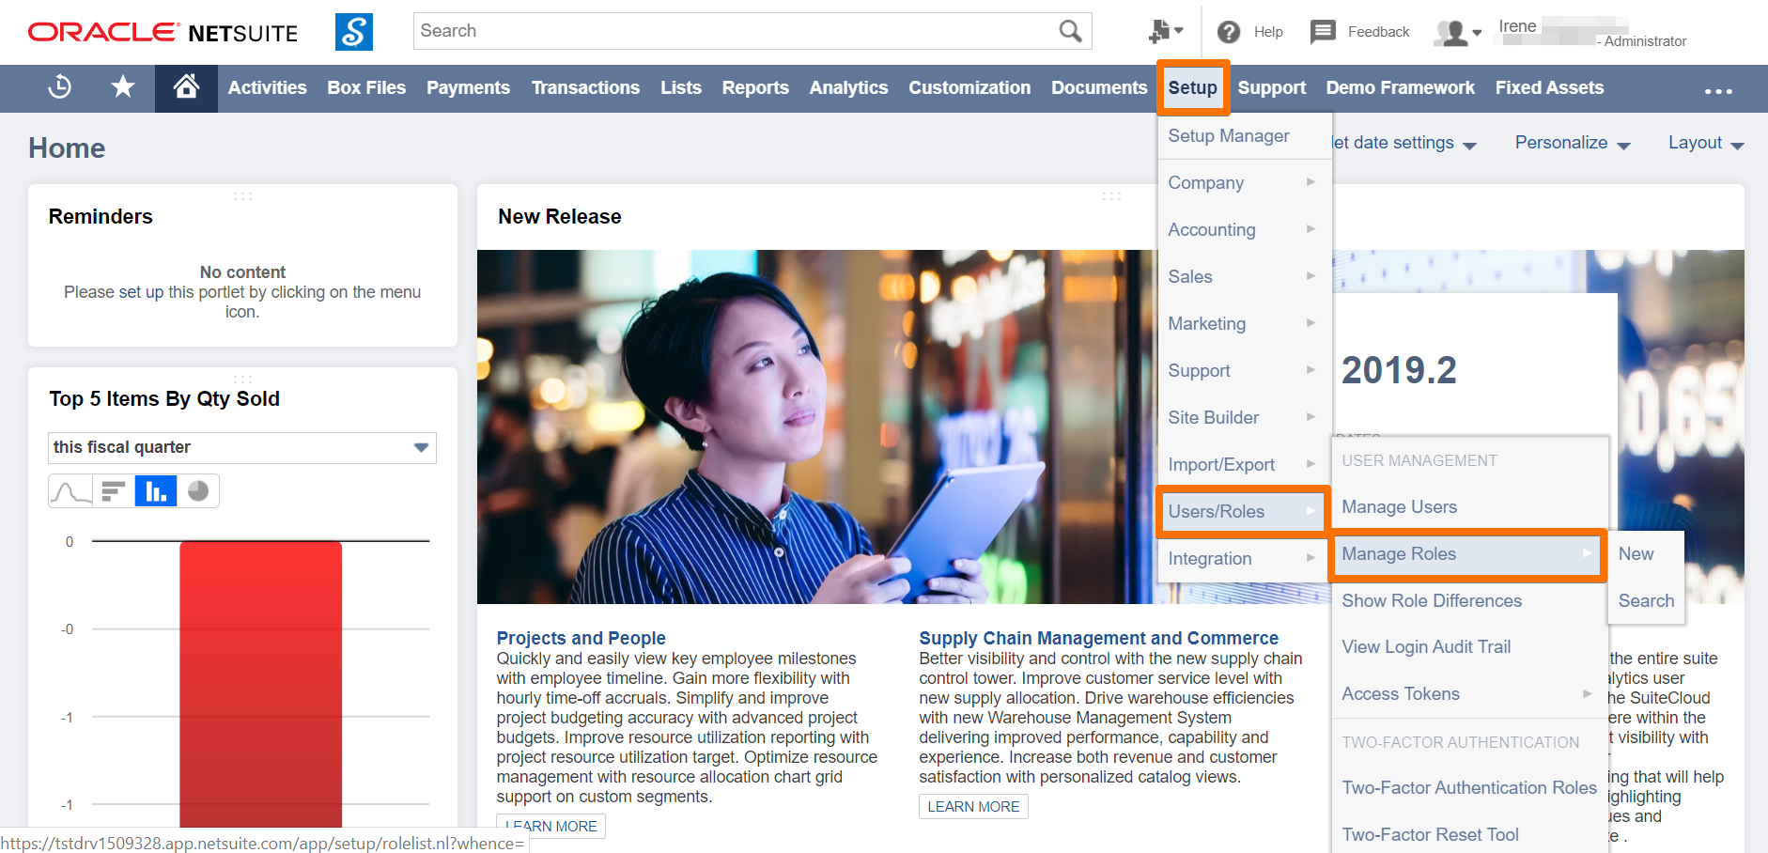Open the Box Files menu

[366, 88]
